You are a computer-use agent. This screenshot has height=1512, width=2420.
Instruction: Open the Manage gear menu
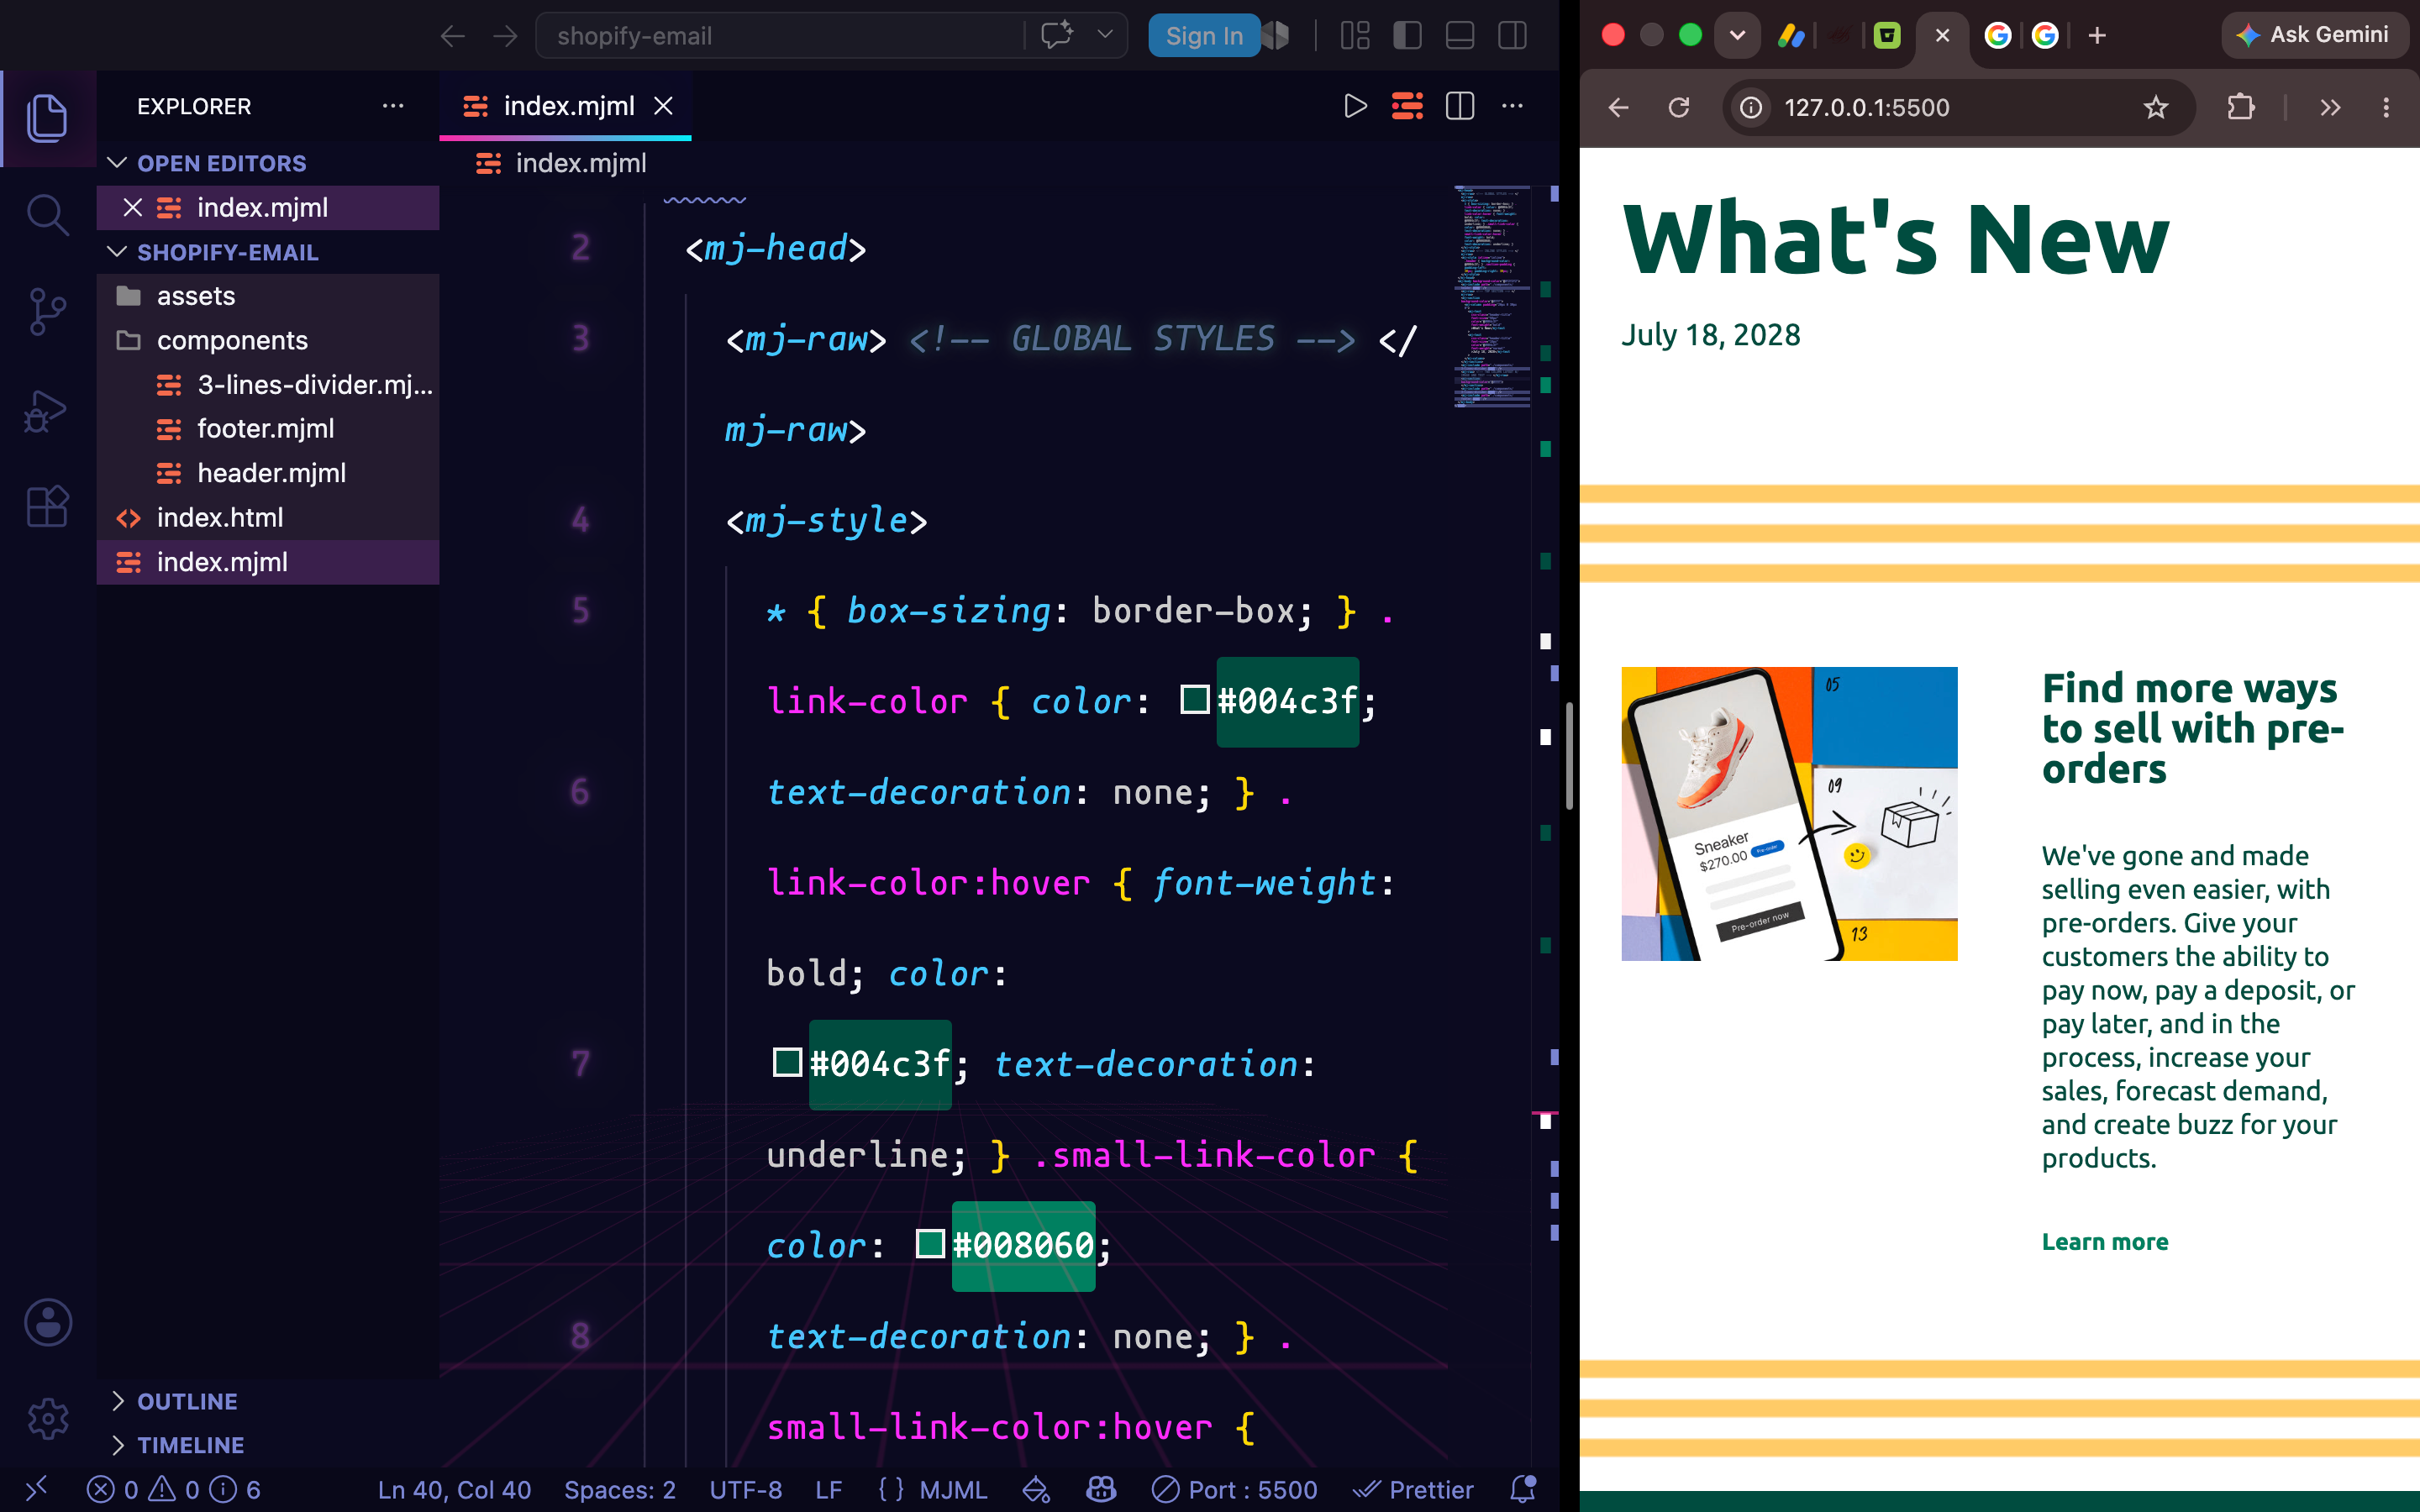pos(47,1418)
